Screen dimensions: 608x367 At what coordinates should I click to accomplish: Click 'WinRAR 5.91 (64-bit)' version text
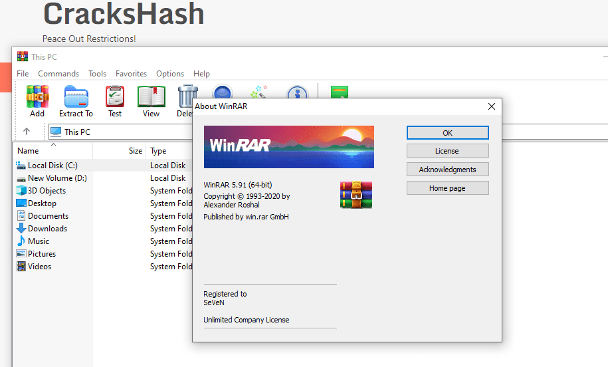(x=238, y=185)
